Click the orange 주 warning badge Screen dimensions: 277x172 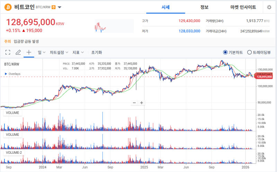[54, 7]
